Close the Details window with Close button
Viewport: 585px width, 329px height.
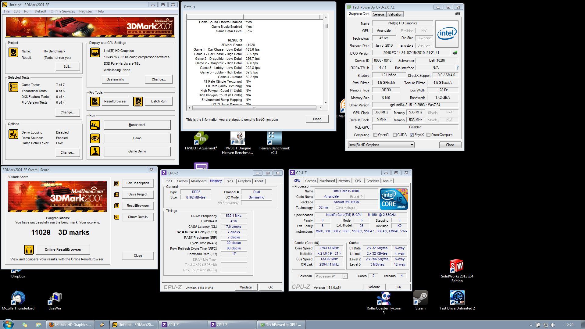[x=317, y=119]
